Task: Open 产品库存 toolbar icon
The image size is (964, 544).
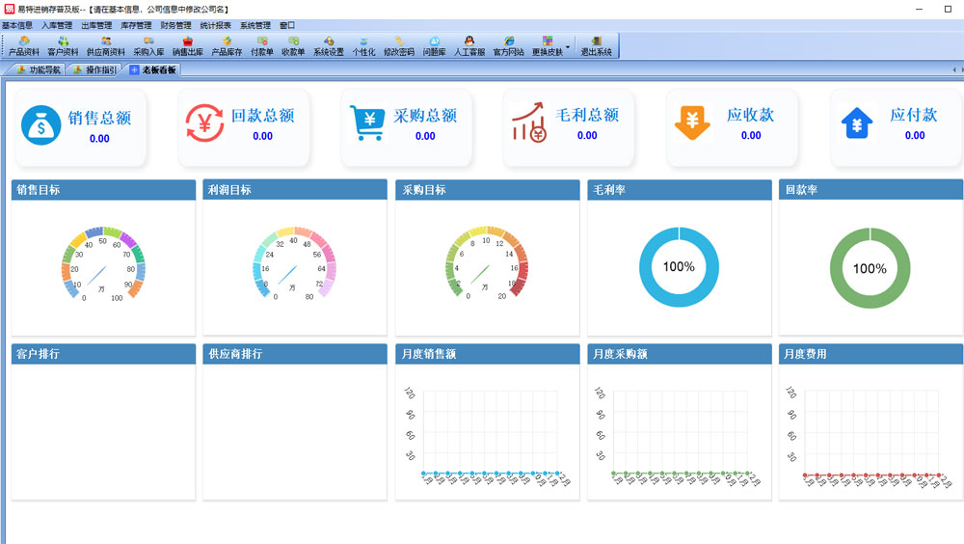Action: coord(227,46)
